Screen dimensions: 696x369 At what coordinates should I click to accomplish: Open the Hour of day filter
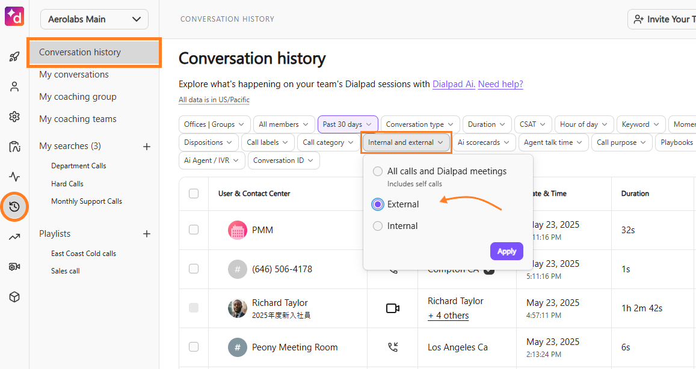(x=584, y=124)
